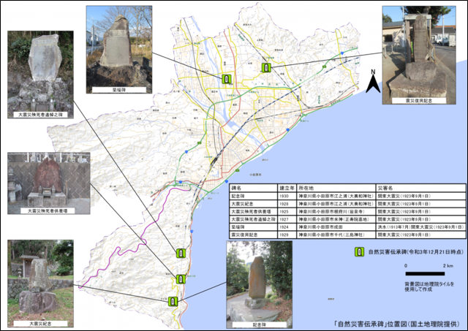Click year 1928 in the table

coord(287,204)
